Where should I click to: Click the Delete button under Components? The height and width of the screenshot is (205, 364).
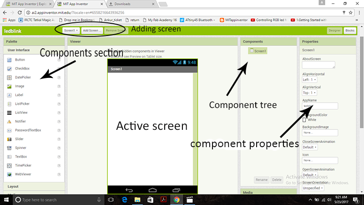tap(277, 179)
